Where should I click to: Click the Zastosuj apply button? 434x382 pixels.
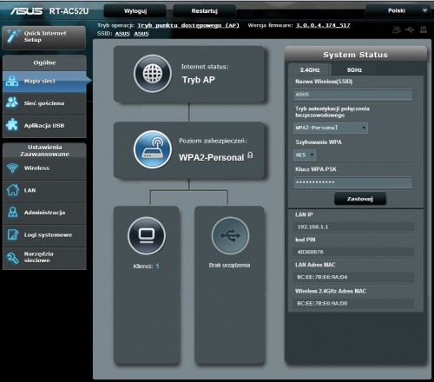360,199
